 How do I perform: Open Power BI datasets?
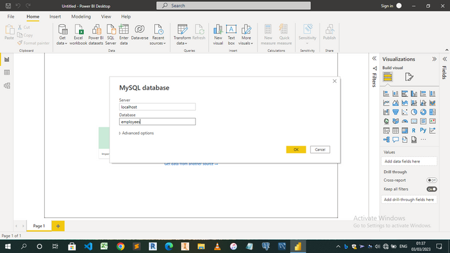(96, 35)
